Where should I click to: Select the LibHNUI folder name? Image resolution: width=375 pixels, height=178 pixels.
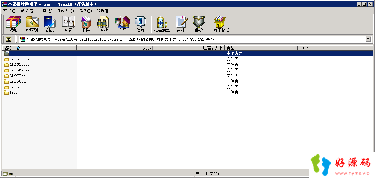(16, 87)
